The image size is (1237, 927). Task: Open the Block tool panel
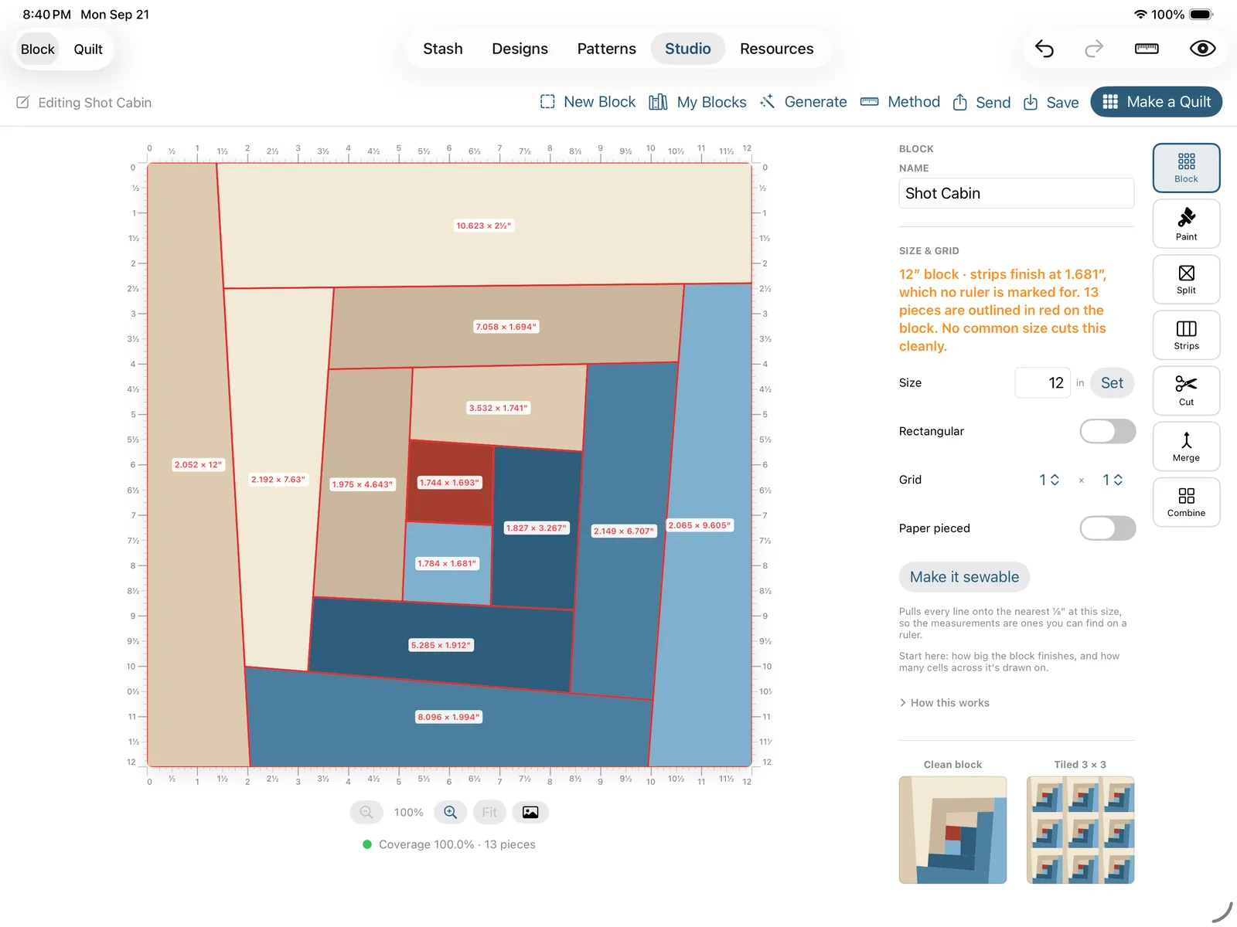pyautogui.click(x=1186, y=168)
